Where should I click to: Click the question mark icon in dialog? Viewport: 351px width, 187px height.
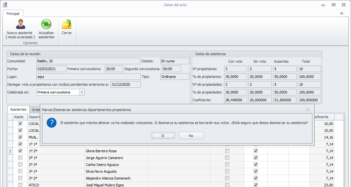pyautogui.click(x=52, y=123)
